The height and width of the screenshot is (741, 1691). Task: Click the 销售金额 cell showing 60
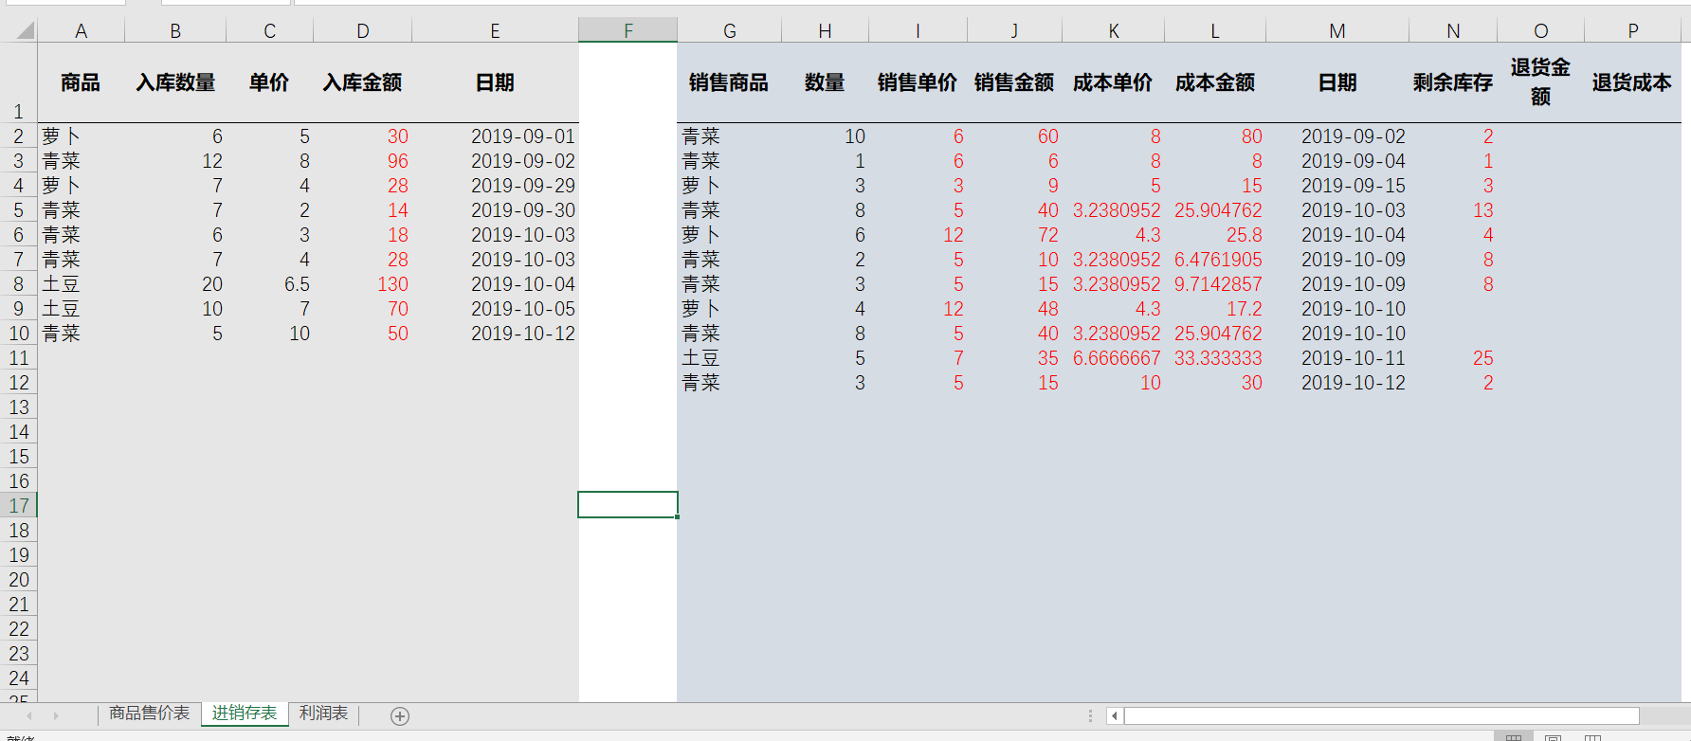(x=1014, y=136)
